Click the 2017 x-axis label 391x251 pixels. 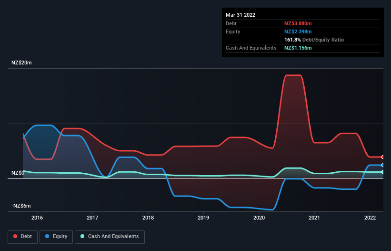[92, 218]
